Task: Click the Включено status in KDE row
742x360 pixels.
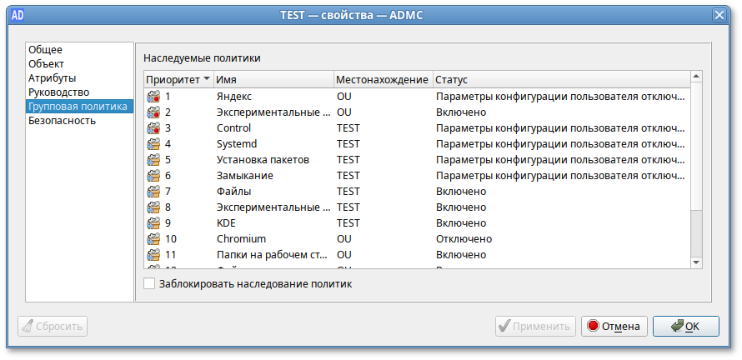Action: (461, 222)
